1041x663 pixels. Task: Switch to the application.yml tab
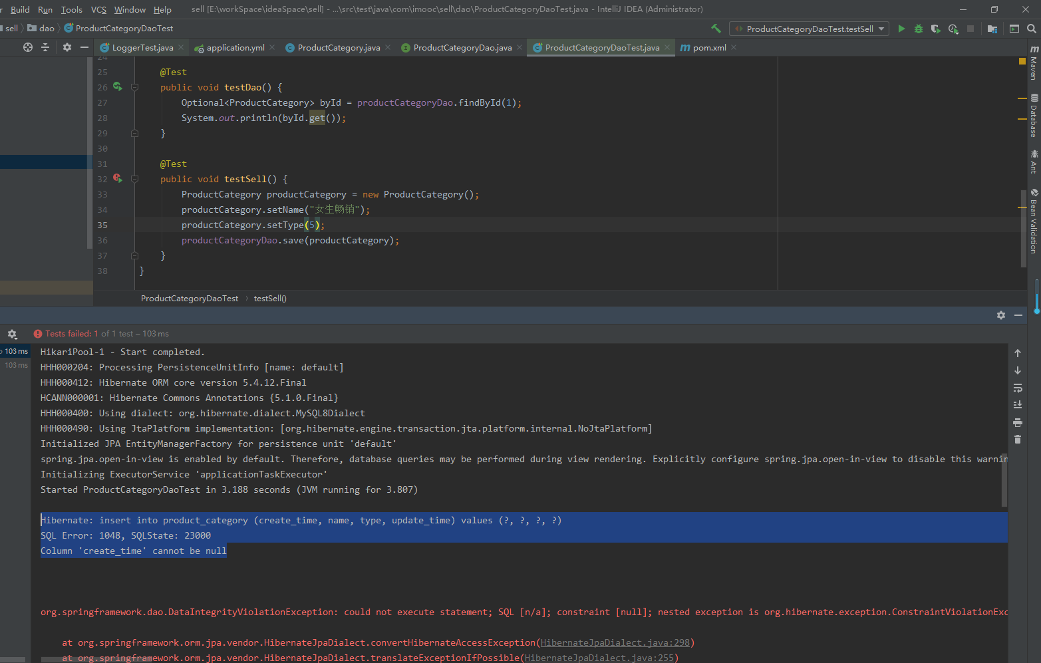[x=235, y=47]
